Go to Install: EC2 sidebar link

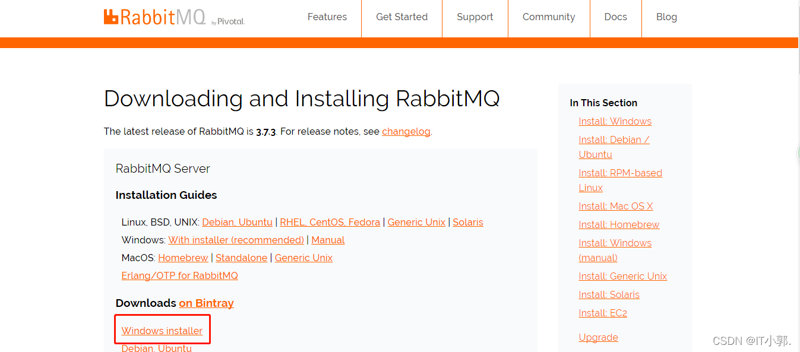pyautogui.click(x=603, y=313)
